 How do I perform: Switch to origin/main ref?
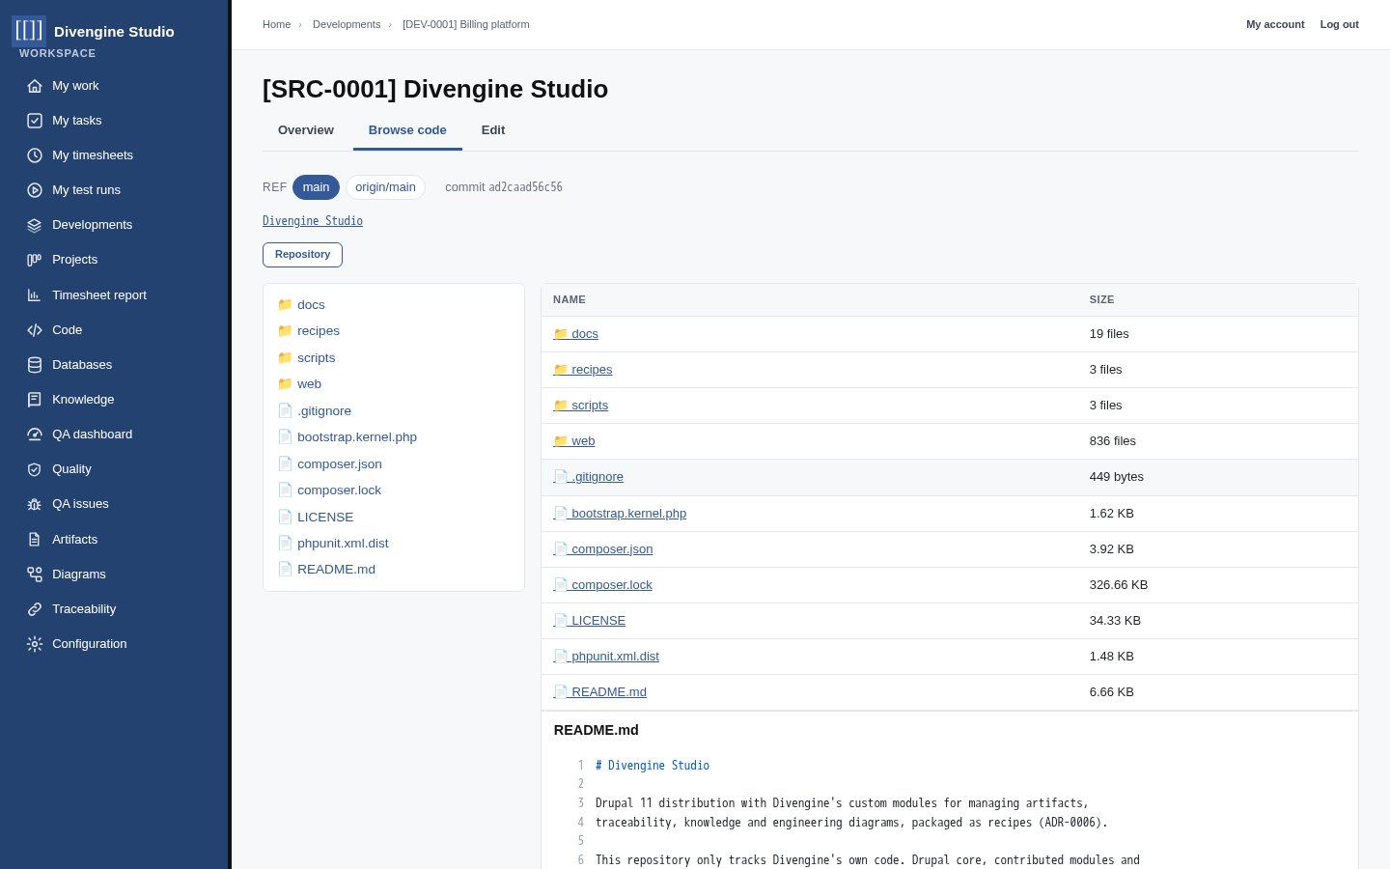click(x=385, y=187)
